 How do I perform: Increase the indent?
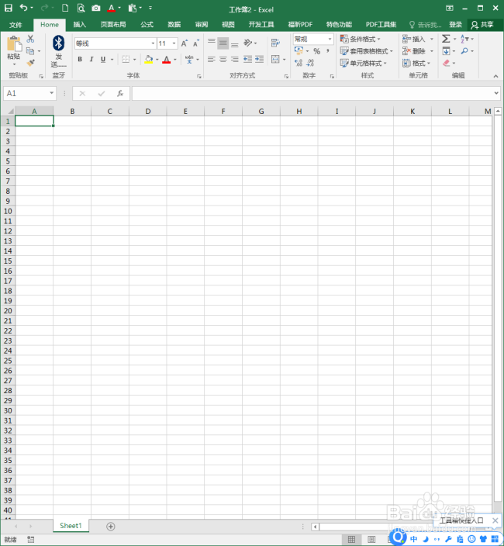click(x=259, y=59)
